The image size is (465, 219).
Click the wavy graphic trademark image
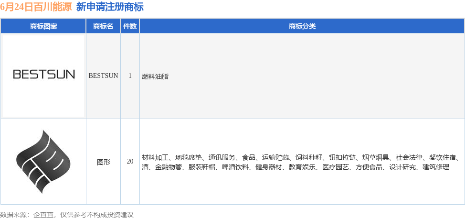coord(43,161)
